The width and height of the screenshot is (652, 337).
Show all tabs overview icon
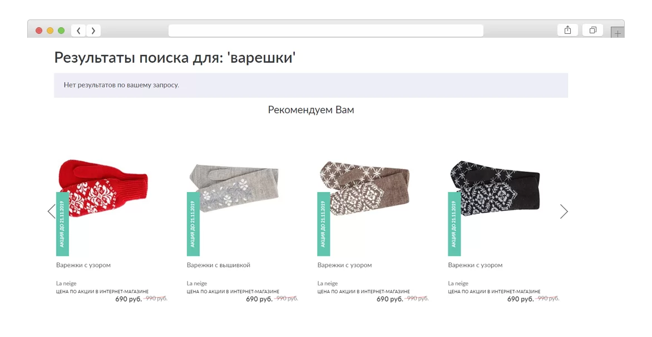593,31
